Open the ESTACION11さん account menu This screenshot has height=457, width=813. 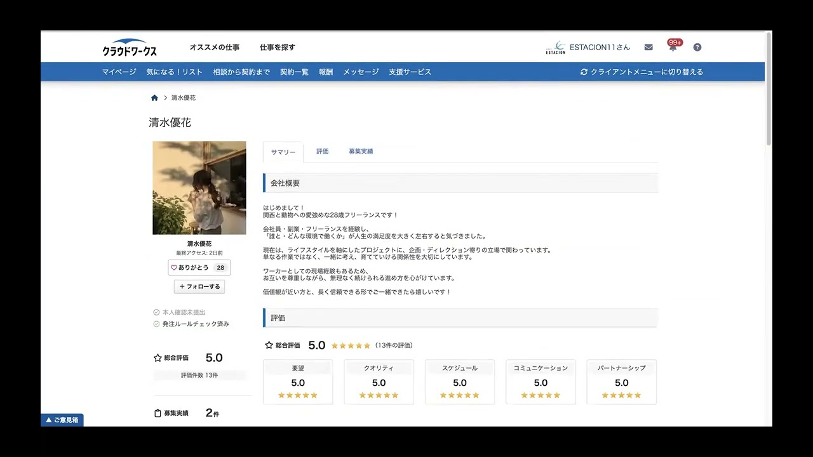(x=600, y=48)
